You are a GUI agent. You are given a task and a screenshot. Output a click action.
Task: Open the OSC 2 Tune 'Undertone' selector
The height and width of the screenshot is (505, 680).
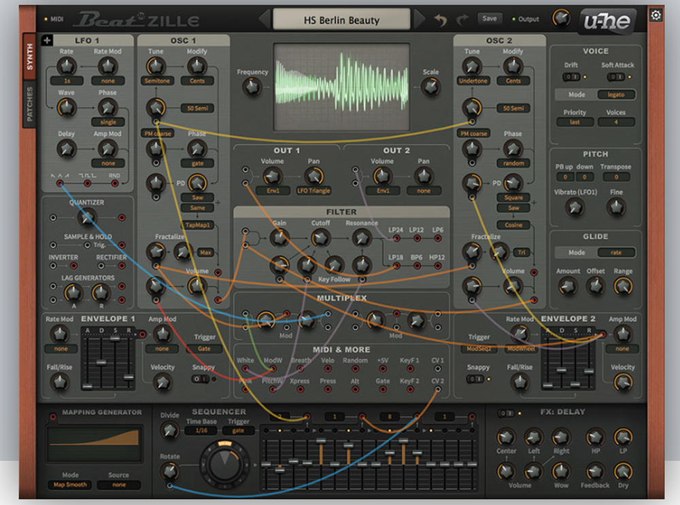point(473,81)
